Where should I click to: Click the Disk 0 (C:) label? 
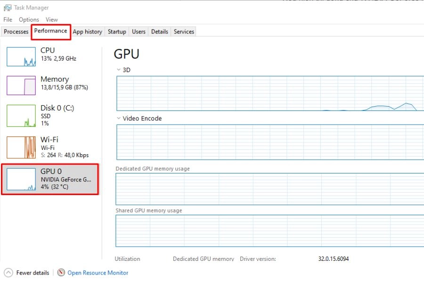[x=57, y=108]
